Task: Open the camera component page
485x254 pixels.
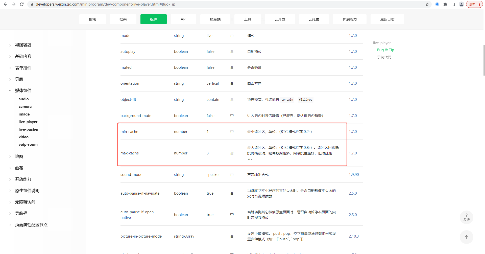Action: click(x=25, y=107)
